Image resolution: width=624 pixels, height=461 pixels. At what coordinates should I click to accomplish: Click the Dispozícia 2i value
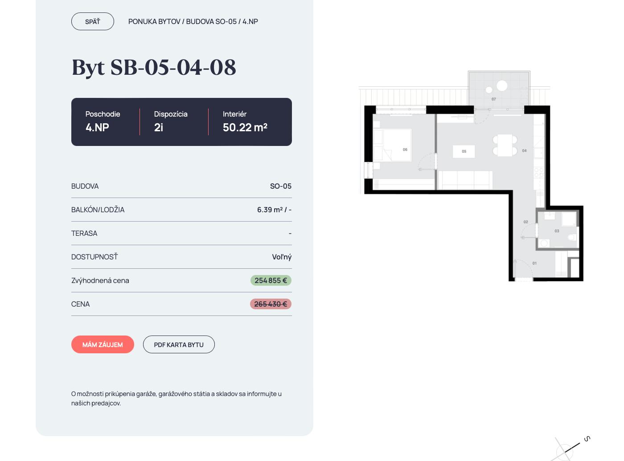[159, 128]
